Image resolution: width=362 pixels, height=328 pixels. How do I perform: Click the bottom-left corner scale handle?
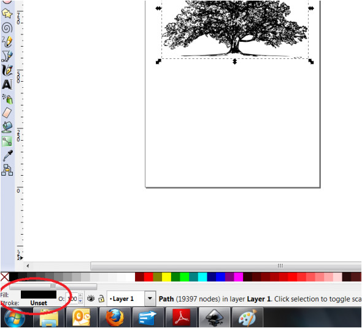(x=158, y=61)
